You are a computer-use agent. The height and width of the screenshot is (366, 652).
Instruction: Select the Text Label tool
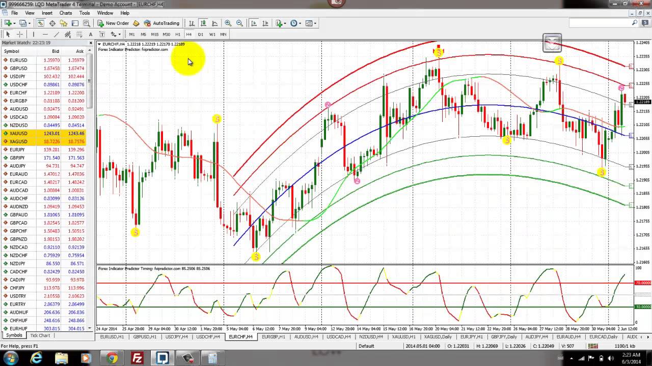(x=102, y=34)
